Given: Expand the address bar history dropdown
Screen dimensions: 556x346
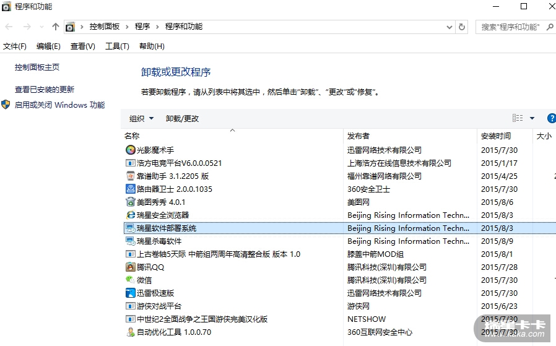Looking at the screenshot, I should click(450, 27).
